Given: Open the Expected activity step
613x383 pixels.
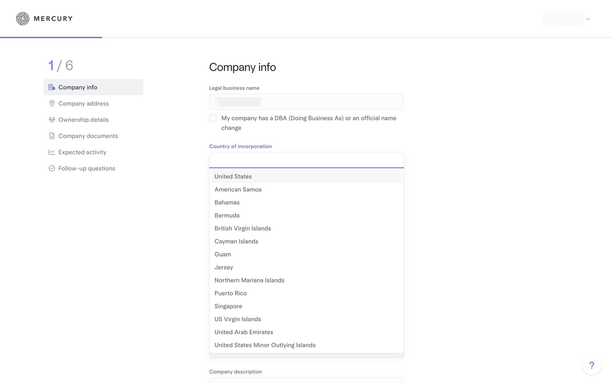Looking at the screenshot, I should (93, 152).
